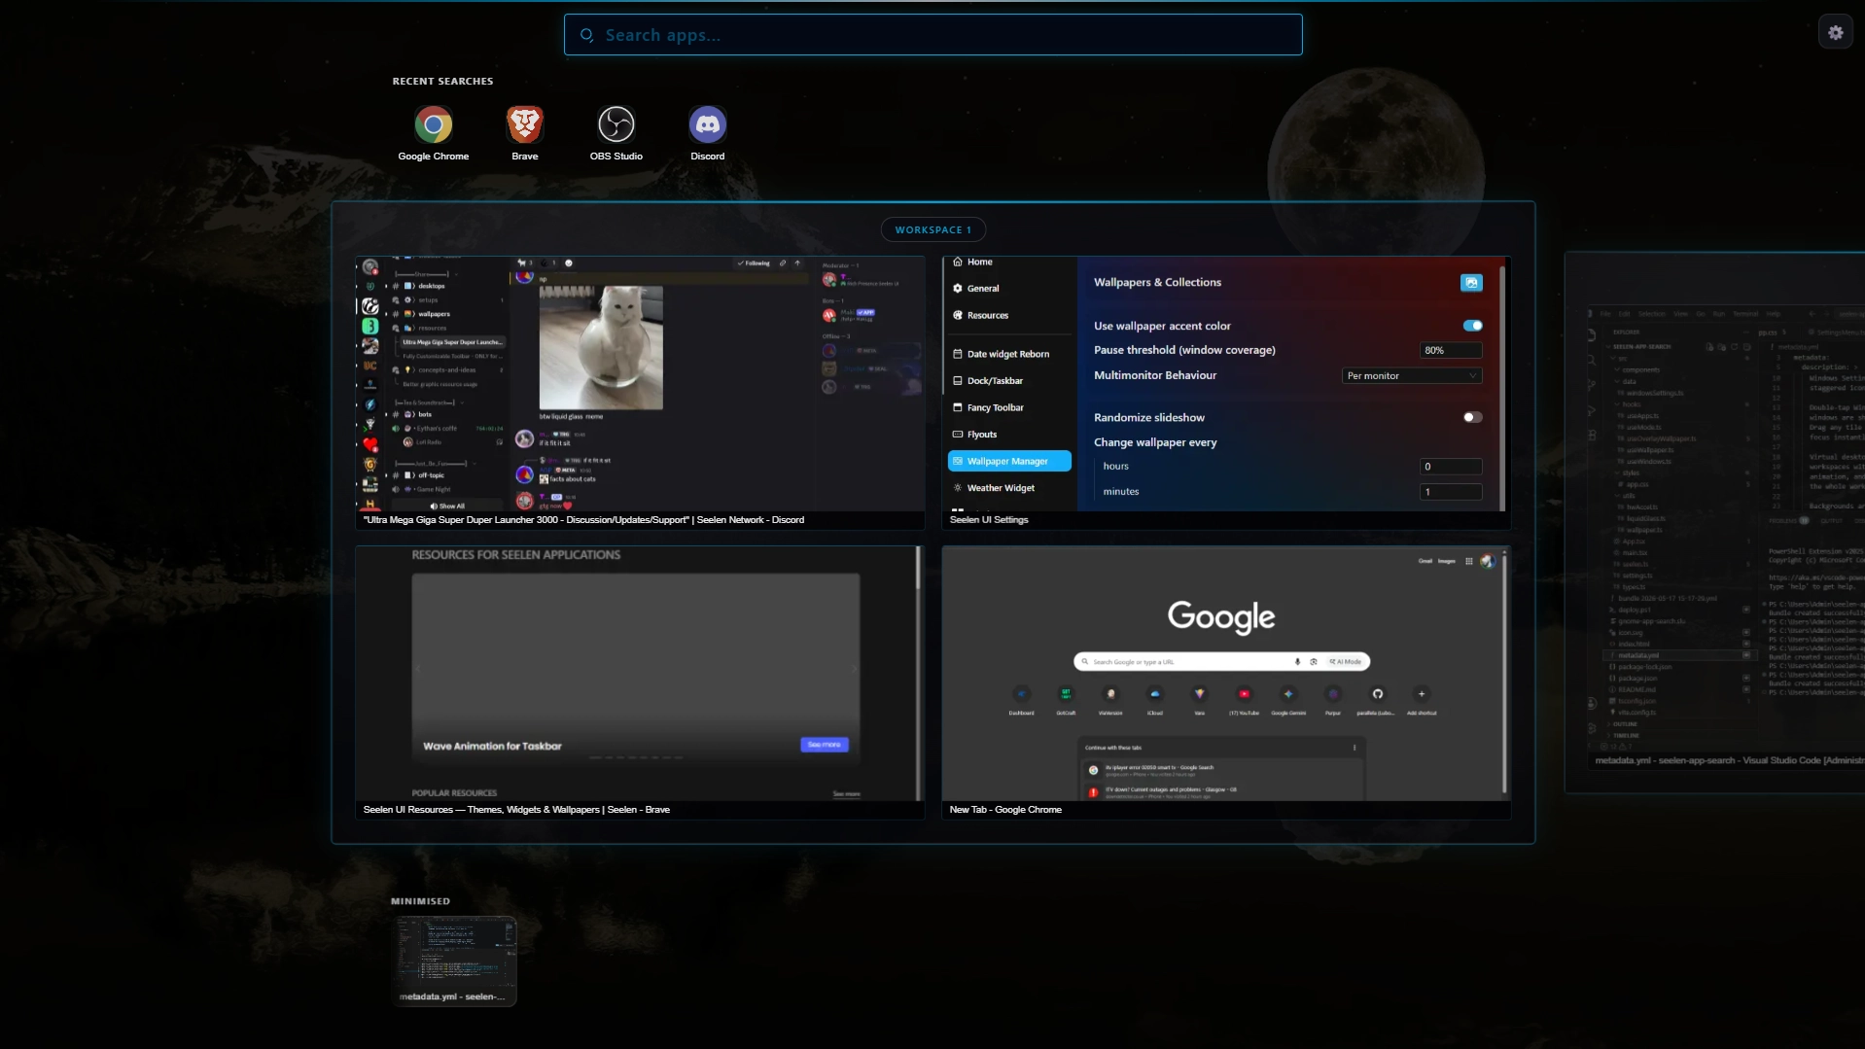Expand desktops channel threads in Discord
The image size is (1865, 1049).
pos(386,286)
